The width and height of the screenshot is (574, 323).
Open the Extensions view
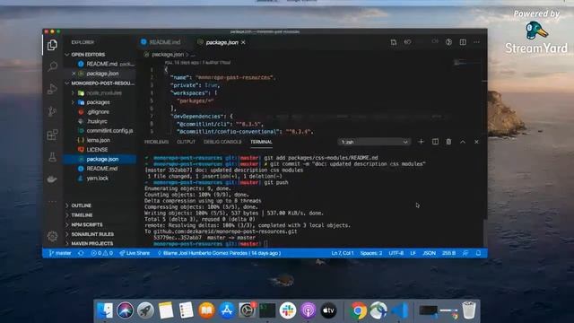[52, 135]
